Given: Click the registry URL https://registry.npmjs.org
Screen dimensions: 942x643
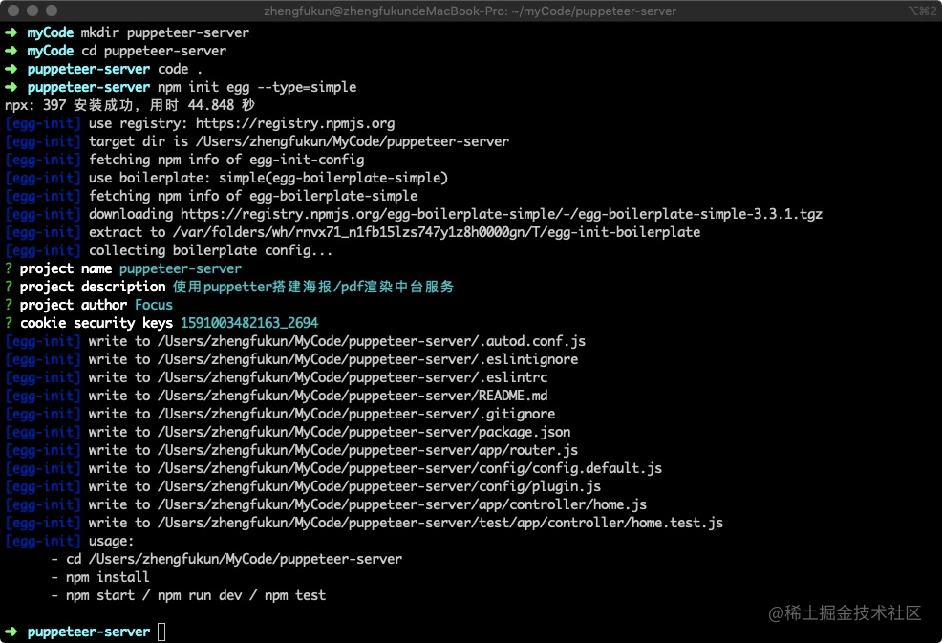Looking at the screenshot, I should [x=295, y=124].
